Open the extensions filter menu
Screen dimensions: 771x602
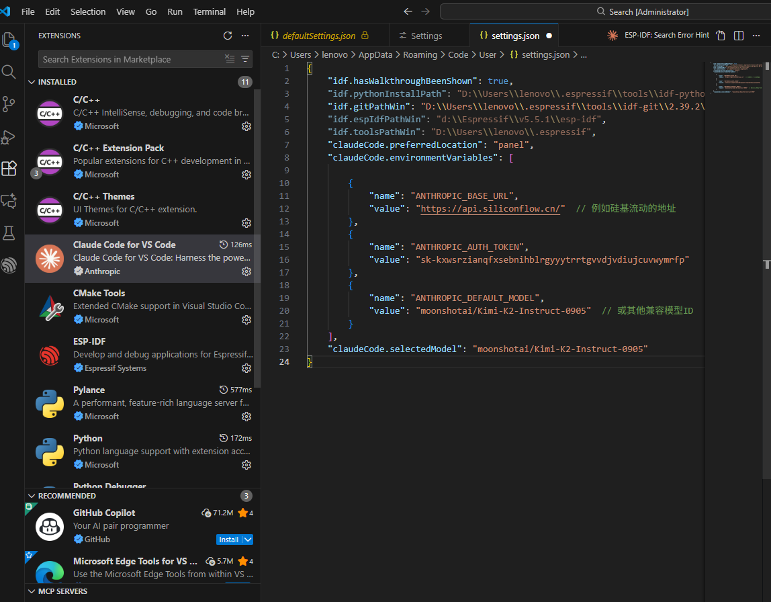[x=245, y=59]
